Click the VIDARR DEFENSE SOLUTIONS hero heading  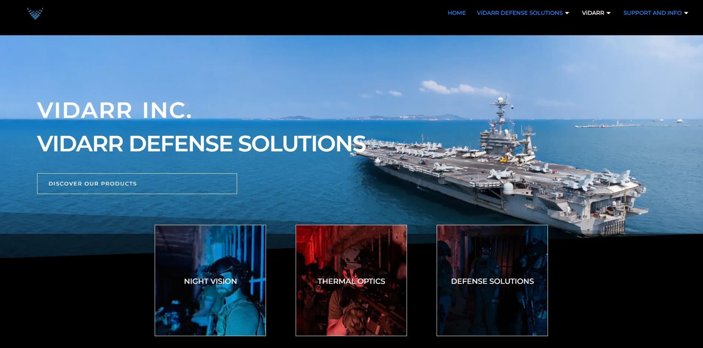(201, 144)
